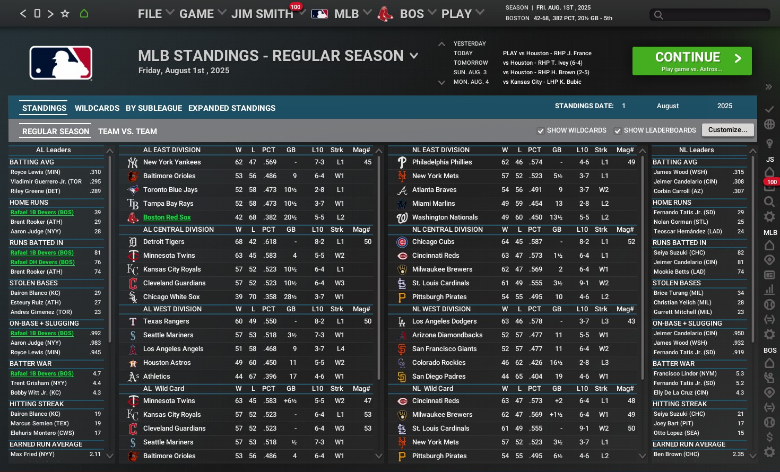Open the MLB league dropdown
Screen dimensions: 780x472
point(352,14)
